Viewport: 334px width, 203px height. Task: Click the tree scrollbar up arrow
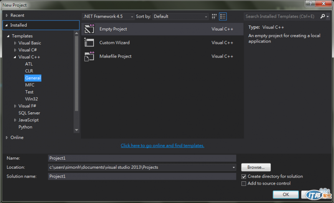pyautogui.click(x=76, y=33)
